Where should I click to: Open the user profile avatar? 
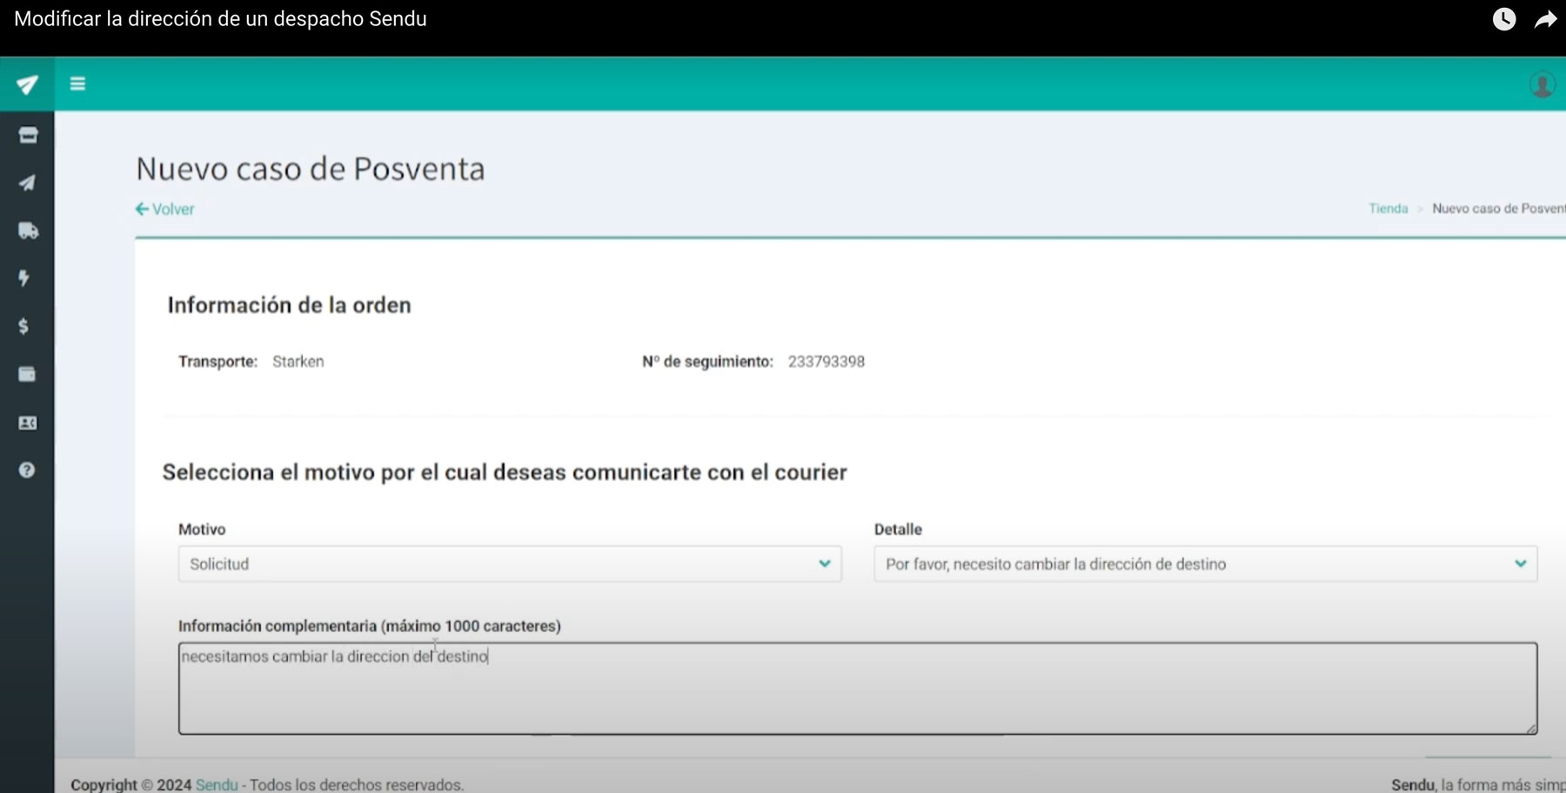pos(1542,84)
